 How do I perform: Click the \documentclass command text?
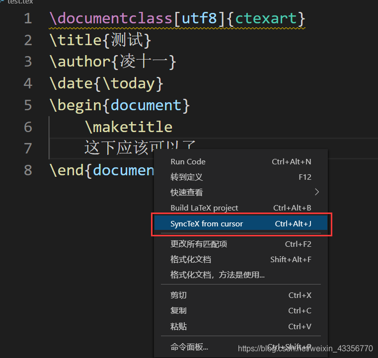[110, 19]
